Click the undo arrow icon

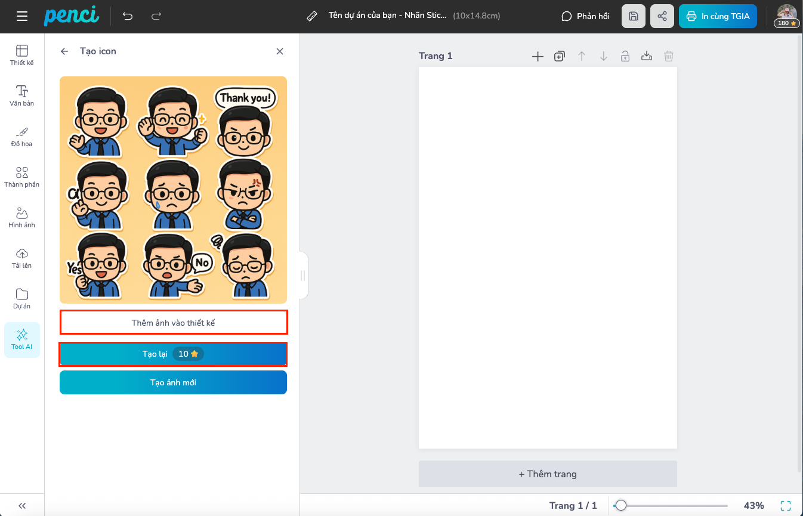pos(128,16)
